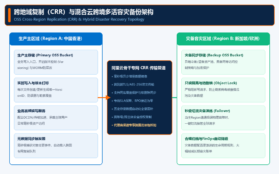Click the description starting 灾备数据配置更激进的生命周期规则
The height and width of the screenshot is (174, 279).
pyautogui.click(x=212, y=148)
